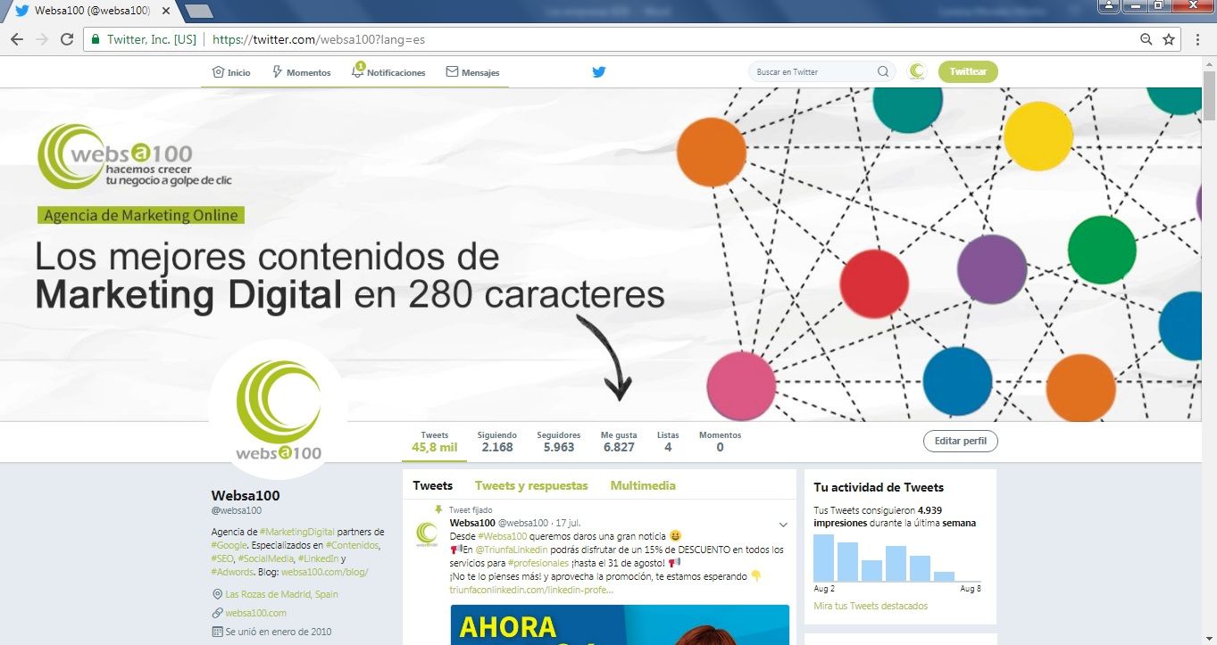Screen dimensions: 1217x645
Task: Reload the page with the refresh icon
Action: (x=67, y=39)
